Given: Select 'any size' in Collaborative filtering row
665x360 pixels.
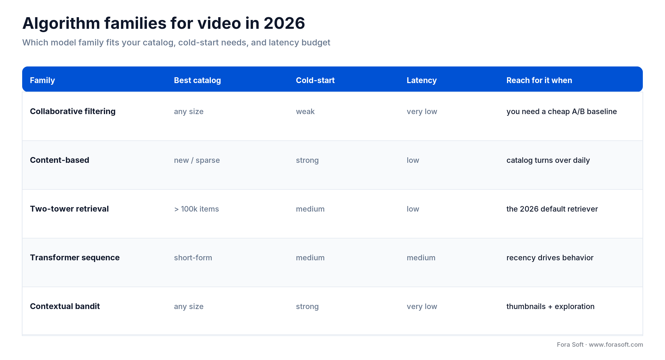Looking at the screenshot, I should coord(189,112).
